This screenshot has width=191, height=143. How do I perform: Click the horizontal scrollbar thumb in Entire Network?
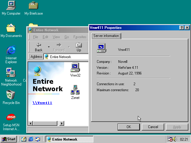(x=45, y=123)
